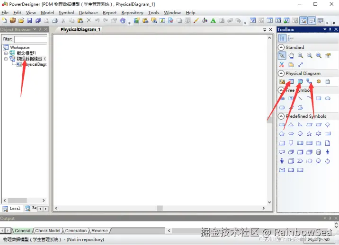
Task: Select the triangle predefined symbol
Action: [291, 124]
